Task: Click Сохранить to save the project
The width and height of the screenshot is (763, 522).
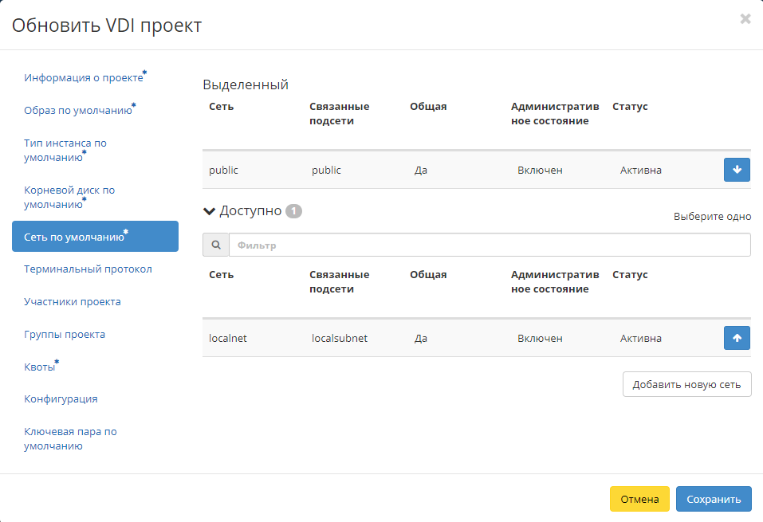Action: coord(713,499)
